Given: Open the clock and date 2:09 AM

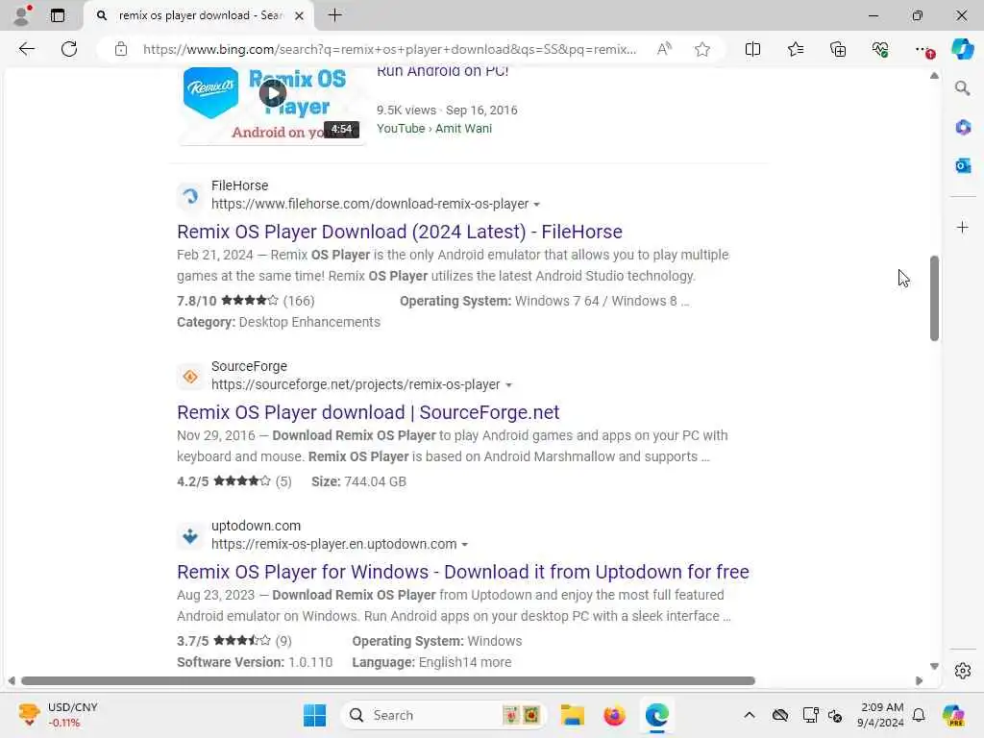Looking at the screenshot, I should coord(880,715).
